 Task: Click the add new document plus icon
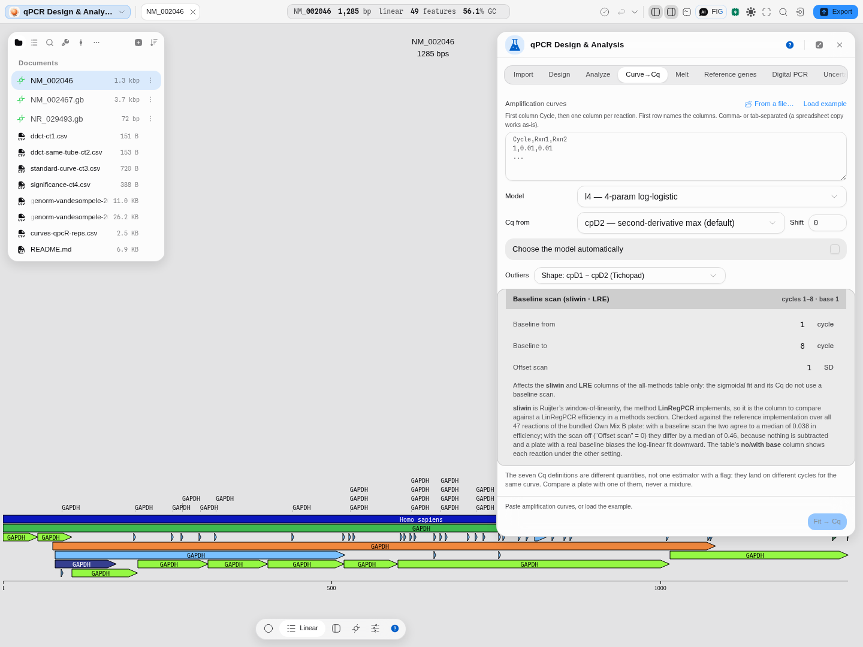(138, 43)
